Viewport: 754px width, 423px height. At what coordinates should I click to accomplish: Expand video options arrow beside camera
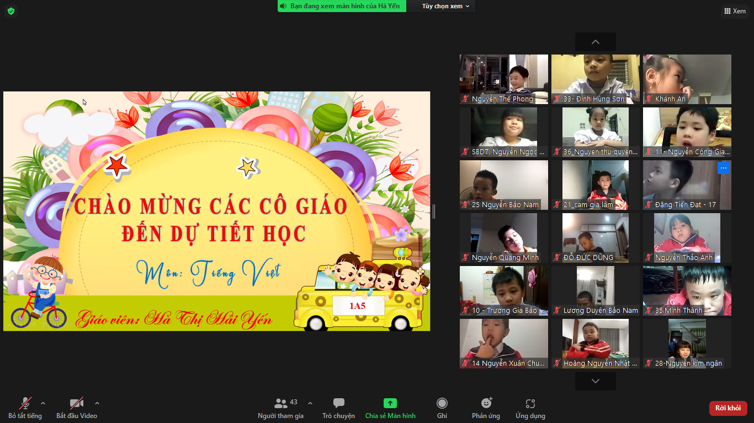tap(97, 403)
